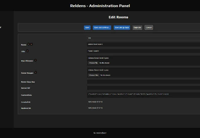
Task: Click the Save and go back button
Action: (x=122, y=28)
